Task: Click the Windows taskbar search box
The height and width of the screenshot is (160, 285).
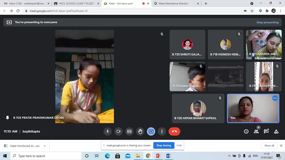Action: coord(46,156)
